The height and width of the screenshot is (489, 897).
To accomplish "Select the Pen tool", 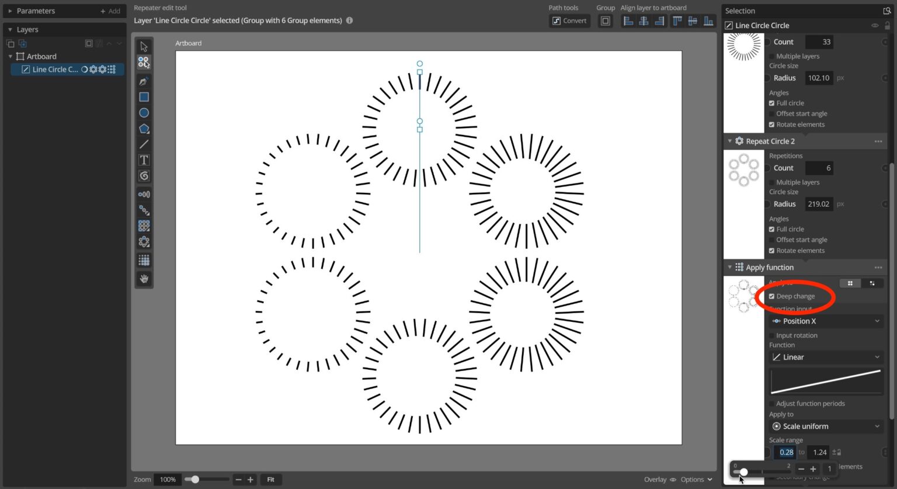I will (144, 81).
